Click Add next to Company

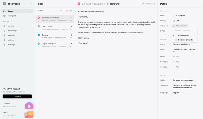click(x=177, y=62)
